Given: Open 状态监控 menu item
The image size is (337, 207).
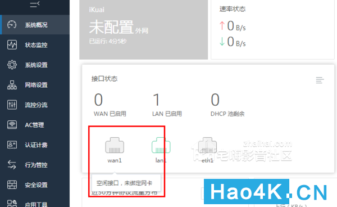Looking at the screenshot, I should [35, 45].
